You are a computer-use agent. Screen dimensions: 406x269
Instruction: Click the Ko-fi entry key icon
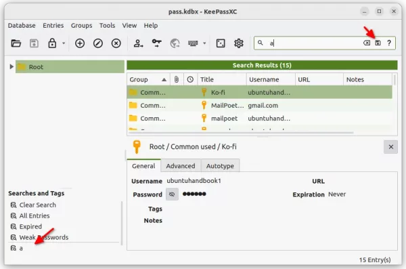click(x=204, y=92)
